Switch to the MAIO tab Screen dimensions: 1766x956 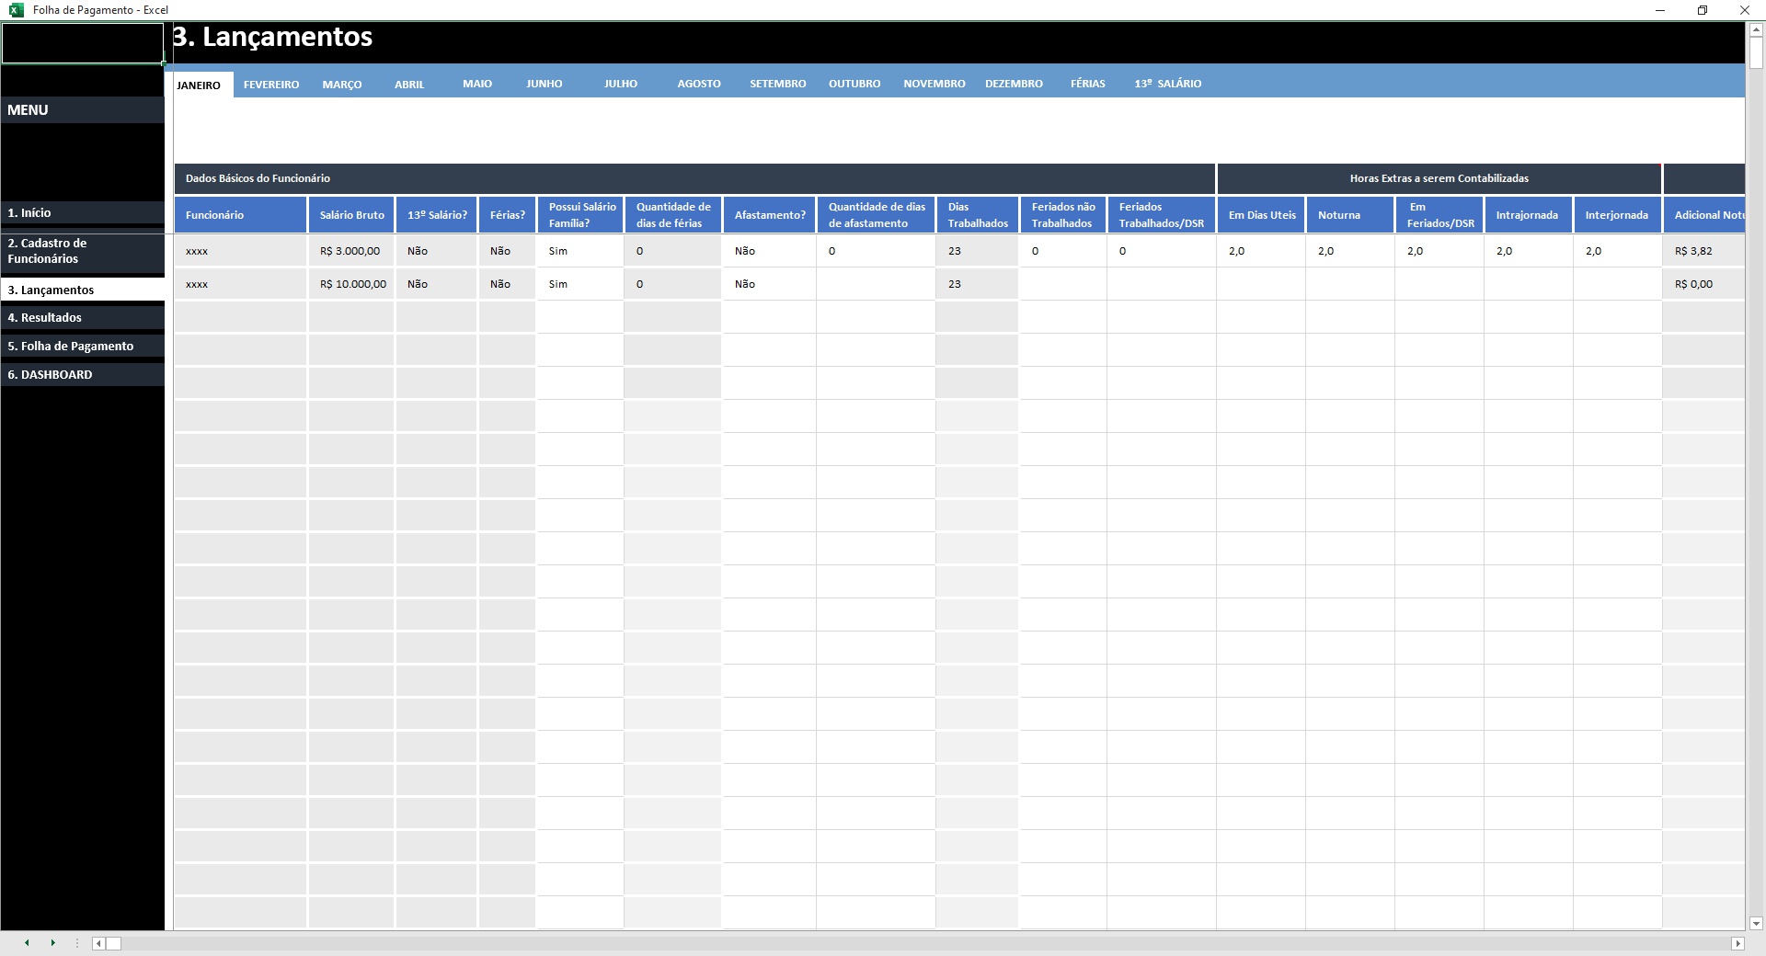point(477,84)
